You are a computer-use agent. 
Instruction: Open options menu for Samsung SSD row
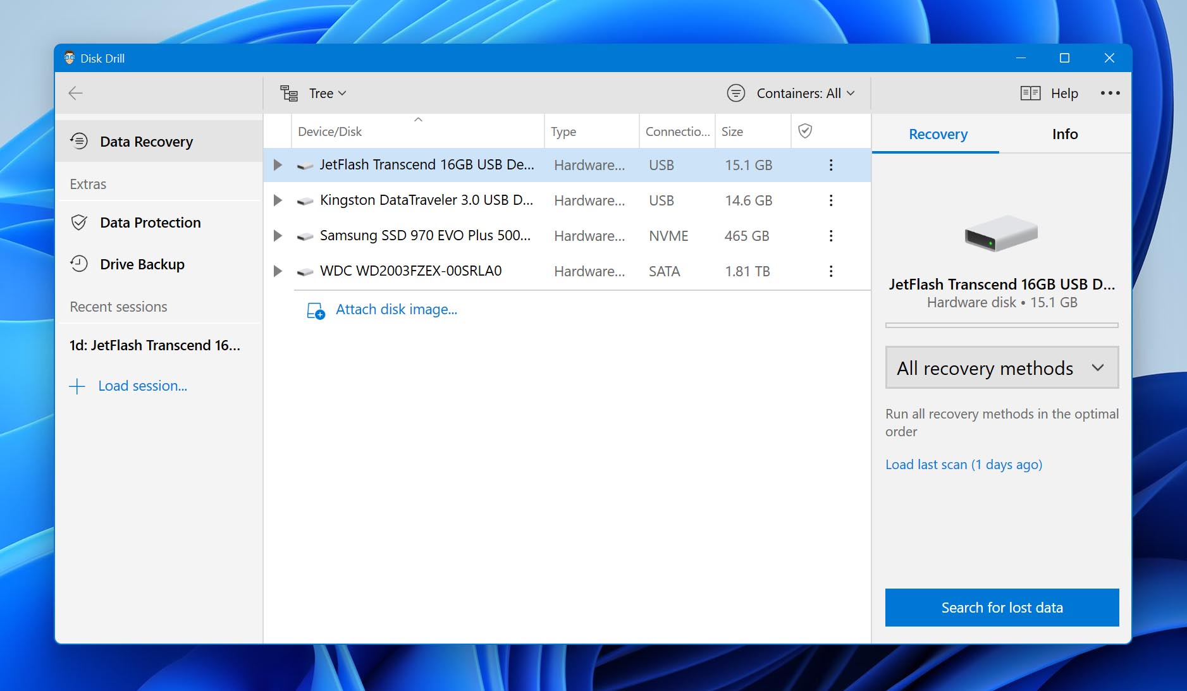[831, 236]
